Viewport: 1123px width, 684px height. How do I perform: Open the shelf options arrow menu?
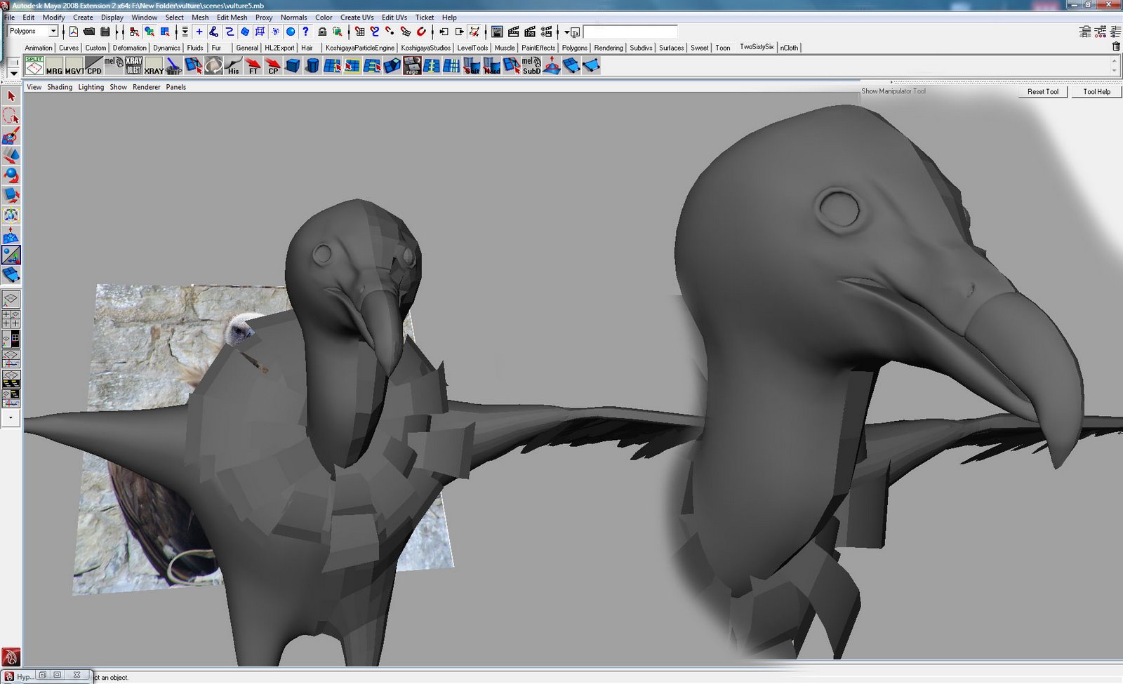[13, 72]
